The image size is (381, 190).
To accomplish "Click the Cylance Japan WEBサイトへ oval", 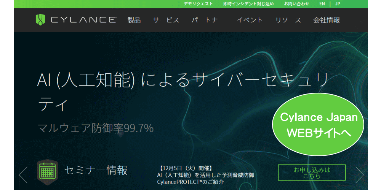I will click(318, 125).
